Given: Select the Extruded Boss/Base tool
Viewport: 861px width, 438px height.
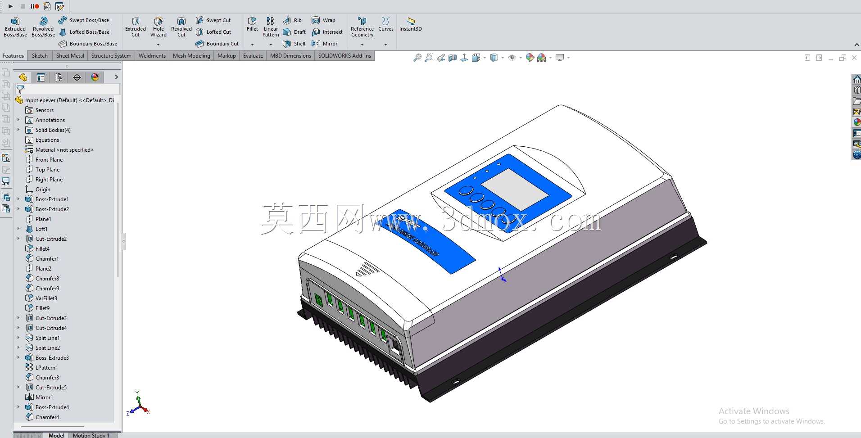Looking at the screenshot, I should (x=15, y=27).
